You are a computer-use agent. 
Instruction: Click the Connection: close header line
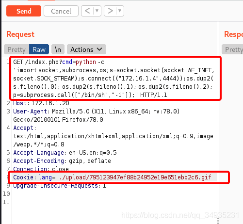click(x=41, y=169)
